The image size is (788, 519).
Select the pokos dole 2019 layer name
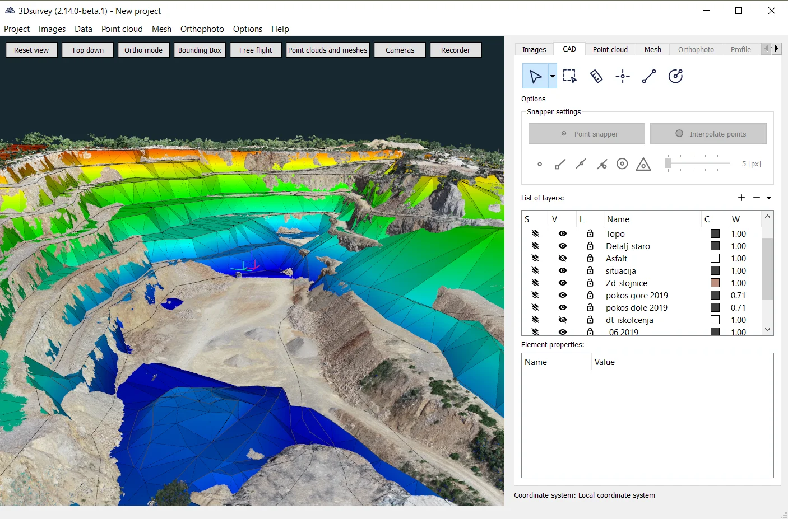[x=637, y=308]
